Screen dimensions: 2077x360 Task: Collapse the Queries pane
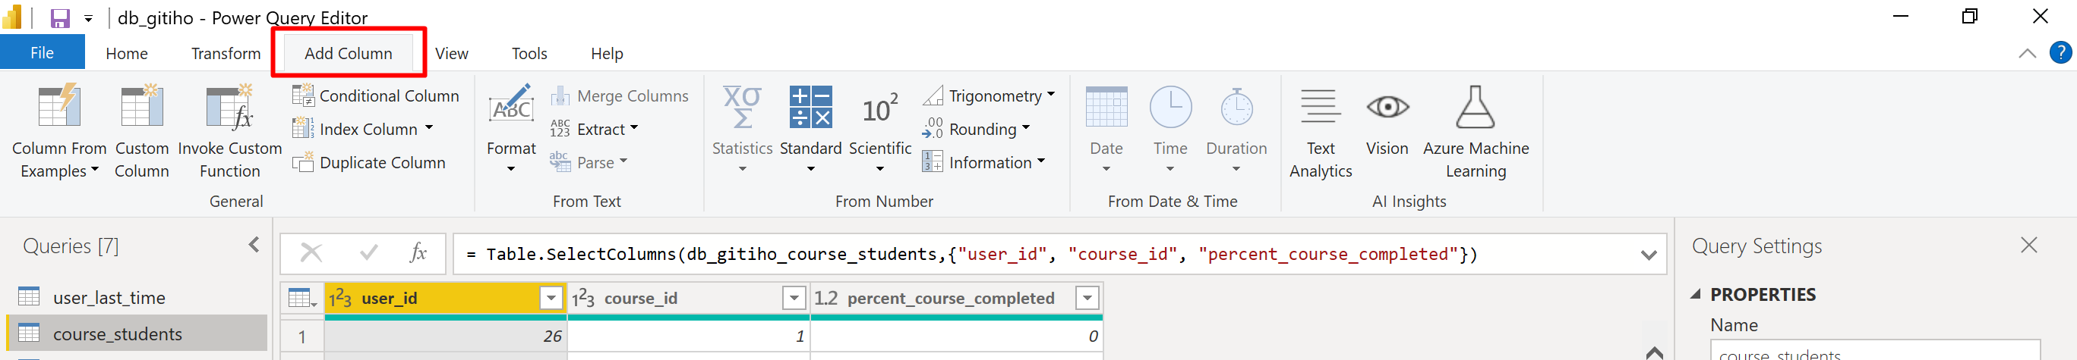pyautogui.click(x=254, y=245)
